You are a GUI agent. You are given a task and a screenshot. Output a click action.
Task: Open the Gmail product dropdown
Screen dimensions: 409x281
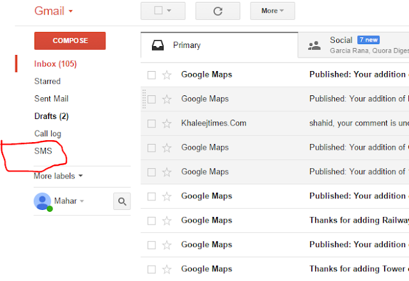pos(54,11)
